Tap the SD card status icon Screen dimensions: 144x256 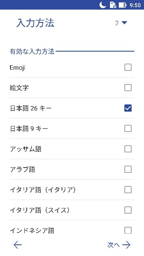tap(113, 5)
